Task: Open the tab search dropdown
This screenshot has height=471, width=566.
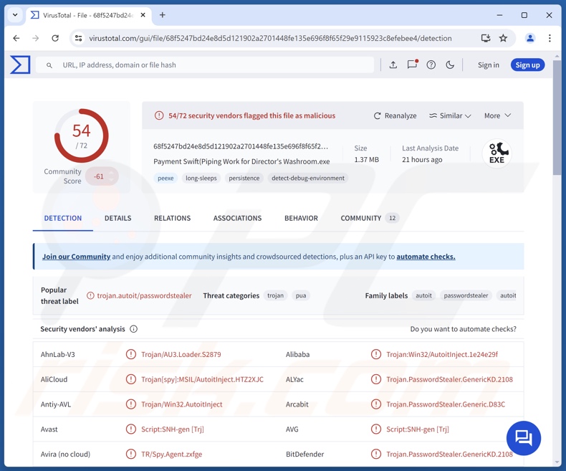Action: click(15, 15)
